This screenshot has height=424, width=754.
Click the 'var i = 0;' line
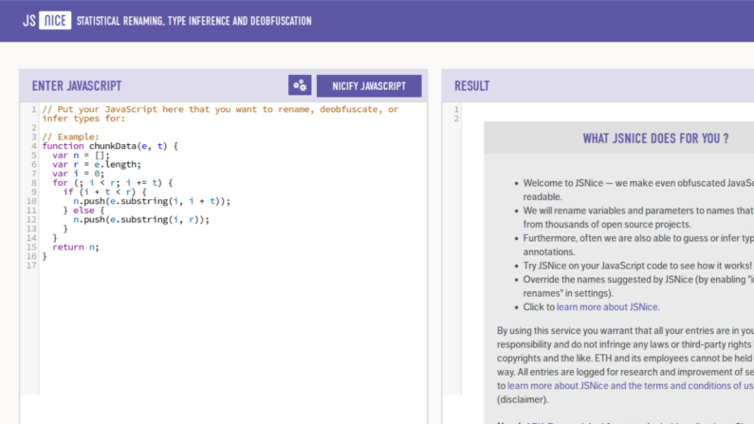coord(79,174)
